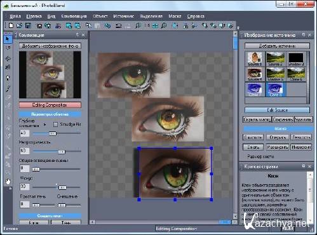Image resolution: width=317 pixels, height=235 pixels.
Task: Click the Добавить изображение фона button
Action: 50,46
